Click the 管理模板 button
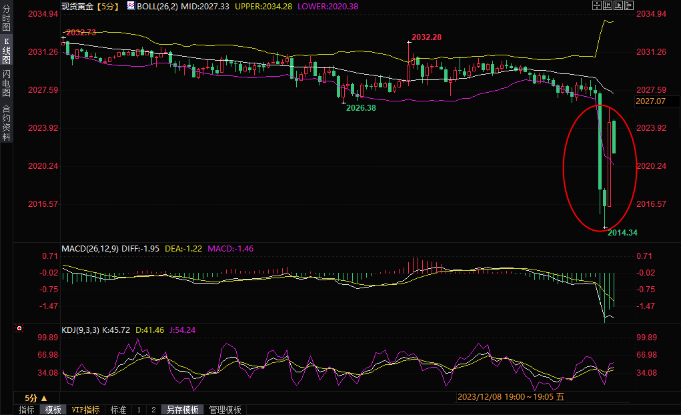Screen dimensions: 681x415 click(225, 410)
